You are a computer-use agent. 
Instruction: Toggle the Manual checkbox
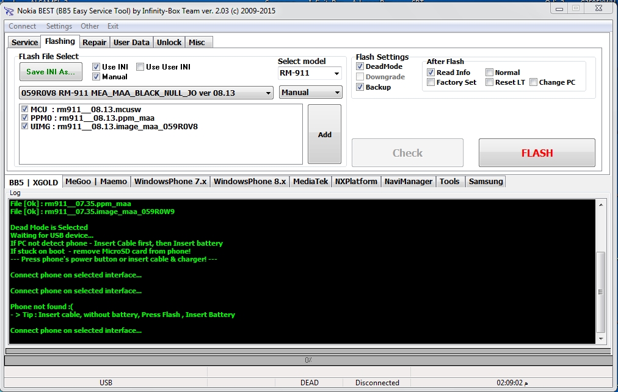click(x=96, y=77)
